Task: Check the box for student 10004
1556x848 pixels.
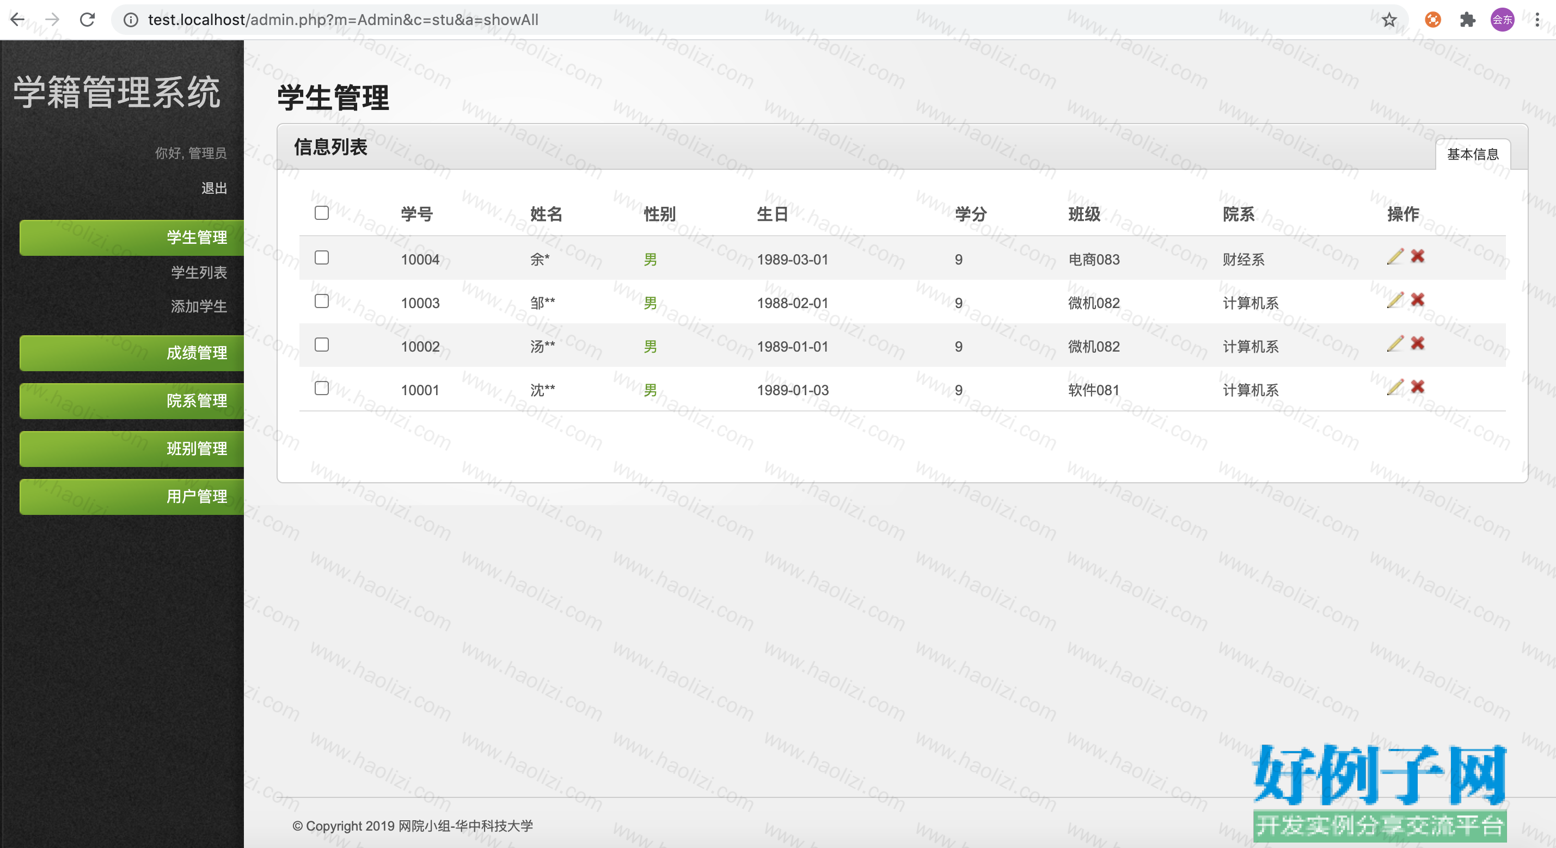Action: tap(322, 258)
